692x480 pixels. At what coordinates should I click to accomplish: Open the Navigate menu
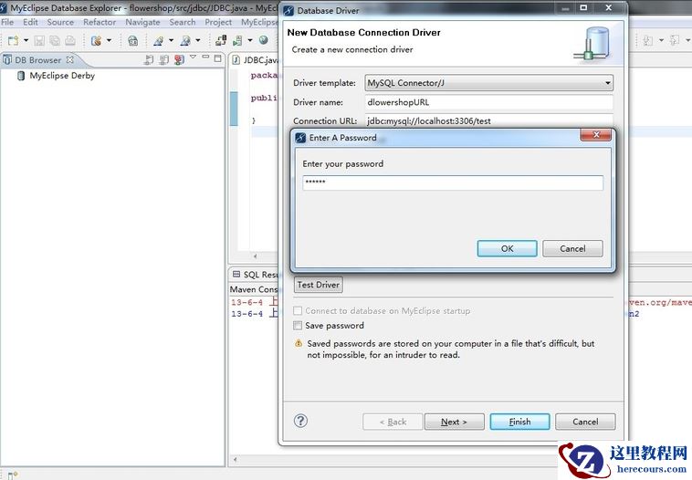click(142, 22)
